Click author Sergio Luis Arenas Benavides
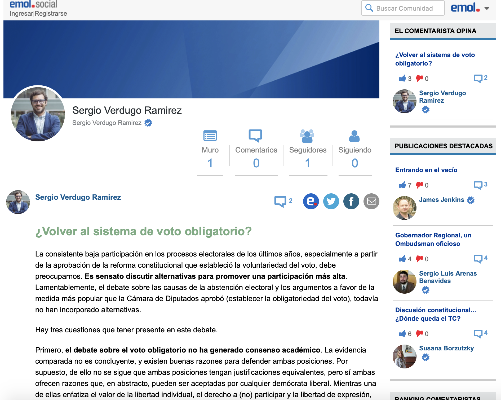The height and width of the screenshot is (400, 501). coord(448,277)
